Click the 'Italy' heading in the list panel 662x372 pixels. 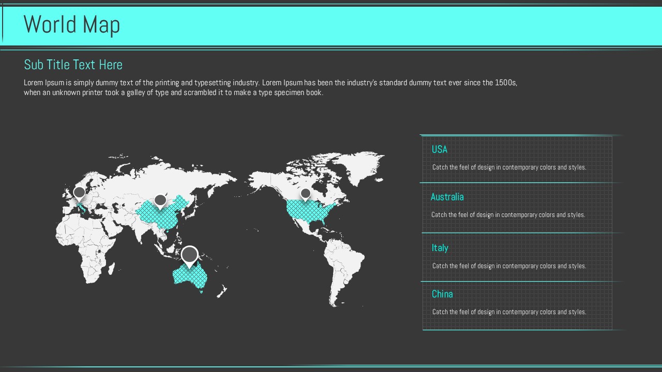click(440, 248)
